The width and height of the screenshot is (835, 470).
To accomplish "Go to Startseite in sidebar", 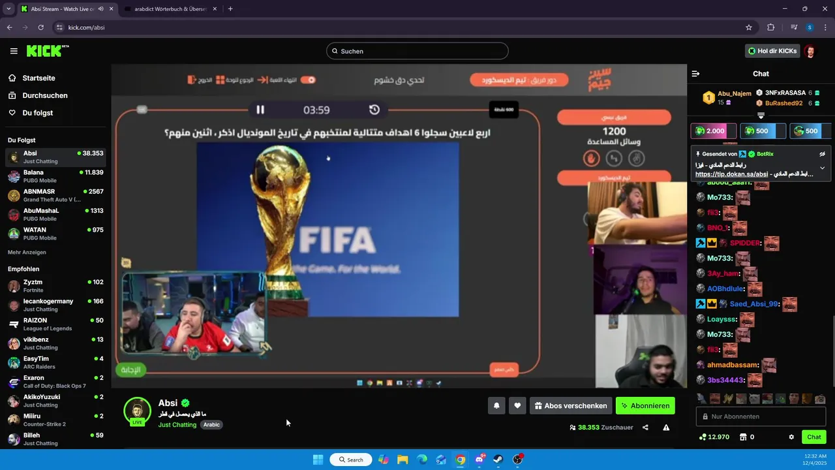I will tap(38, 78).
